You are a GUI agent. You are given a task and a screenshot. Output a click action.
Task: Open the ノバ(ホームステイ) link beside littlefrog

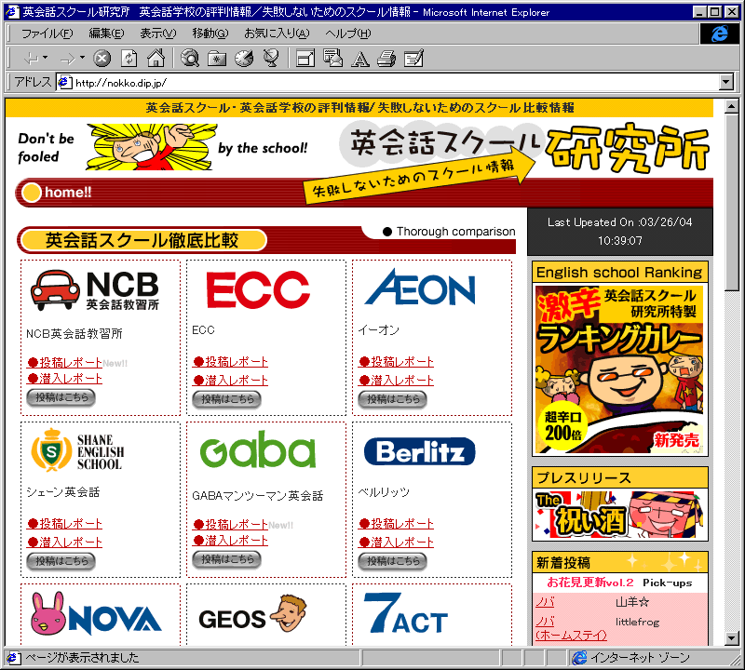tap(571, 628)
